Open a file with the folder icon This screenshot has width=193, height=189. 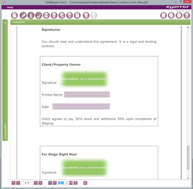pos(14,15)
